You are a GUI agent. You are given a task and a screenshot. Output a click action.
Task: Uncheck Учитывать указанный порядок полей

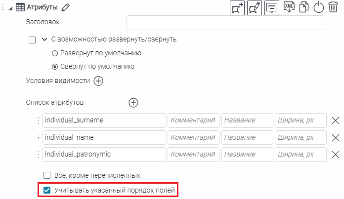[47, 190]
